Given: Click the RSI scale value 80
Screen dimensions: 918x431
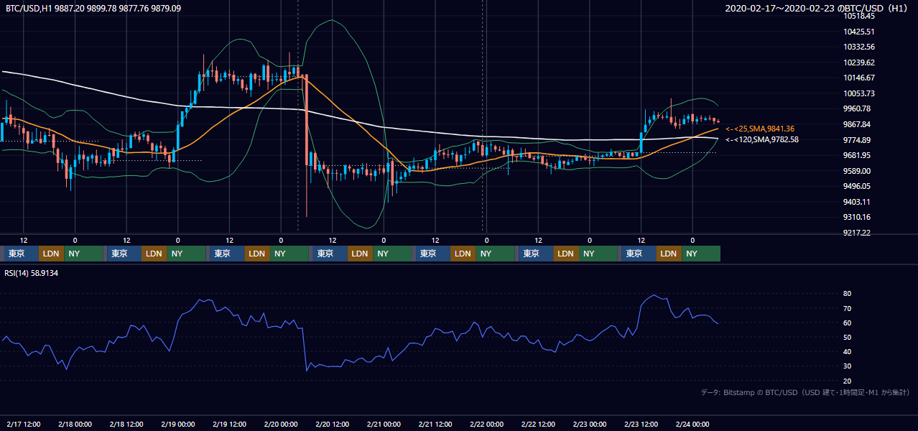Looking at the screenshot, I should click(848, 294).
